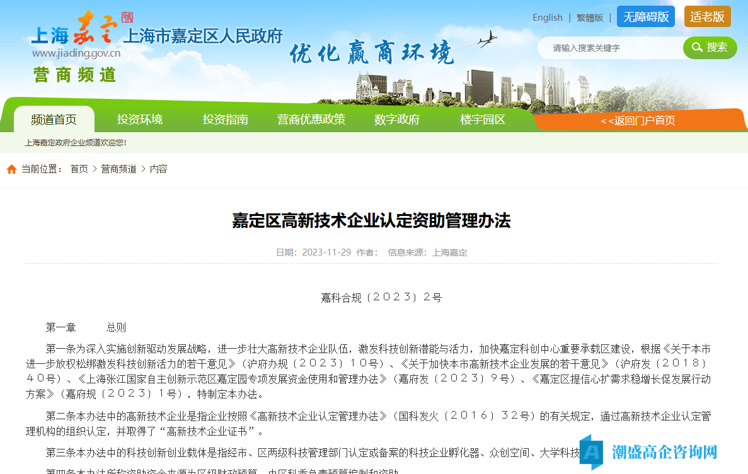This screenshot has height=474, width=748.
Task: Open the 营商优惠政策 menu
Action: 311,120
